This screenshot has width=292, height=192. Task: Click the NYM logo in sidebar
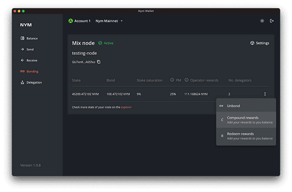coord(26,25)
